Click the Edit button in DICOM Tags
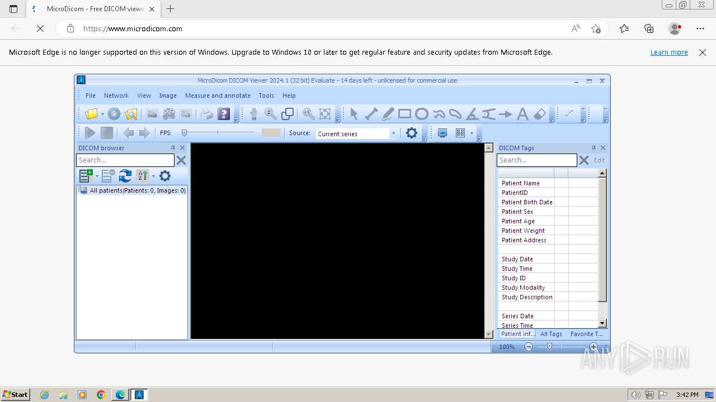Image resolution: width=716 pixels, height=402 pixels. tap(600, 160)
